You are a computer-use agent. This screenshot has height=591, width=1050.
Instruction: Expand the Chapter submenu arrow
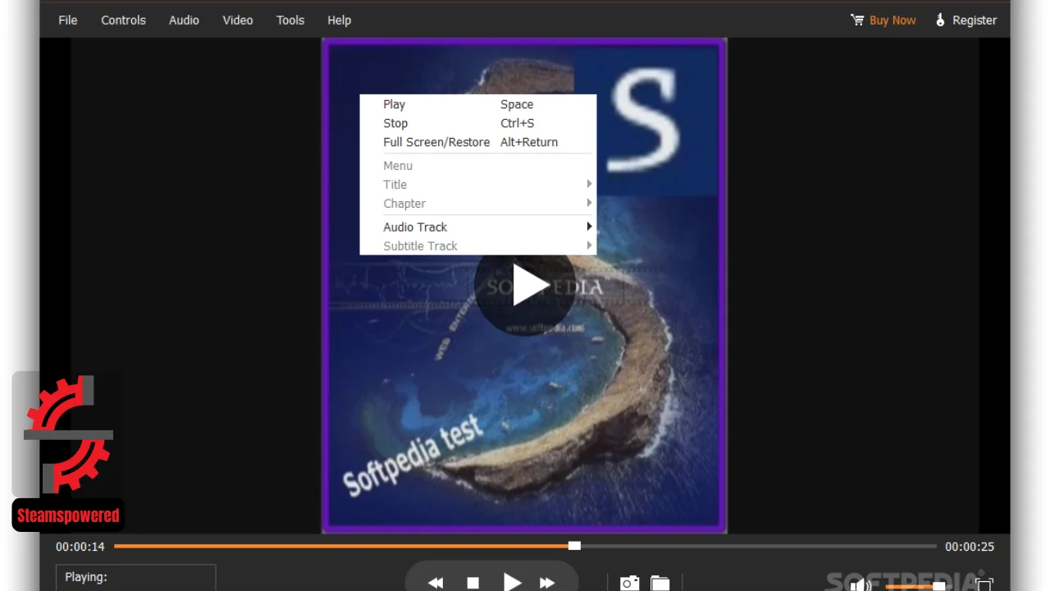point(589,203)
